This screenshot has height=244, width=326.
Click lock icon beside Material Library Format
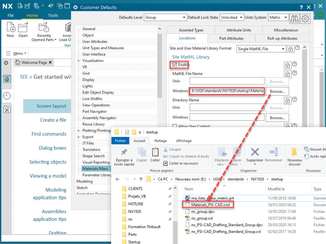tap(291, 49)
